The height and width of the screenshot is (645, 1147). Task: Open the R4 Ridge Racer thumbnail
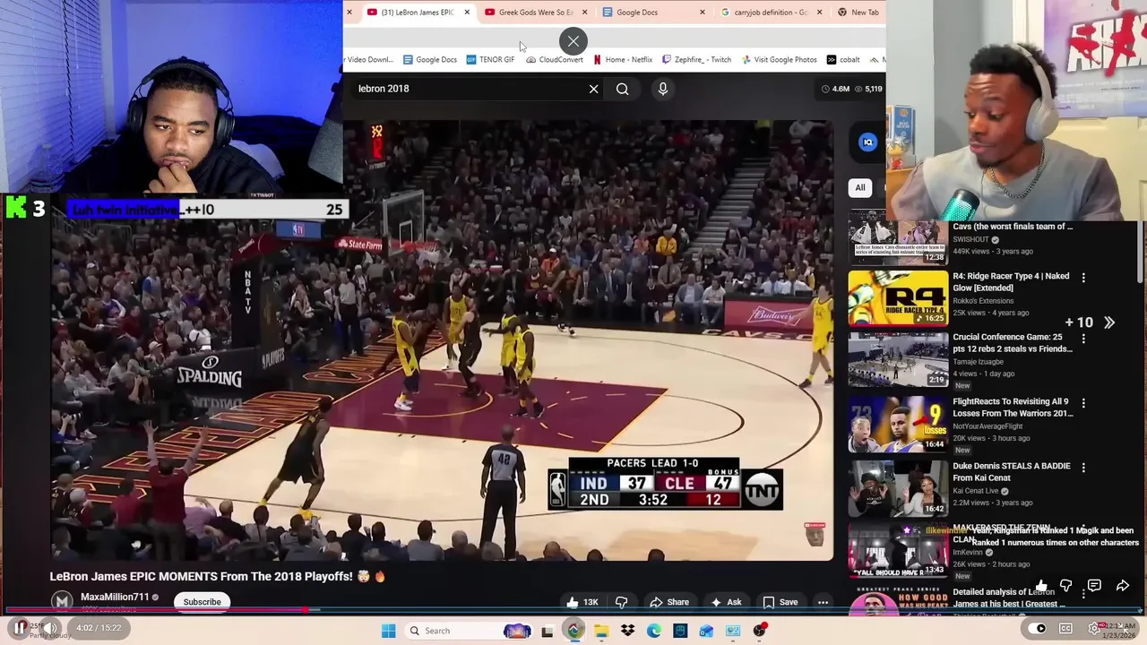(898, 298)
